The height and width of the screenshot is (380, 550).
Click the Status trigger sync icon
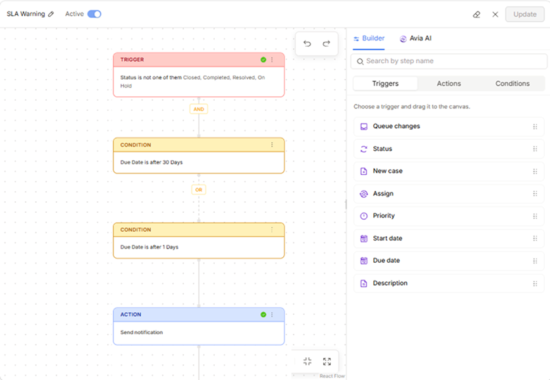tap(364, 149)
